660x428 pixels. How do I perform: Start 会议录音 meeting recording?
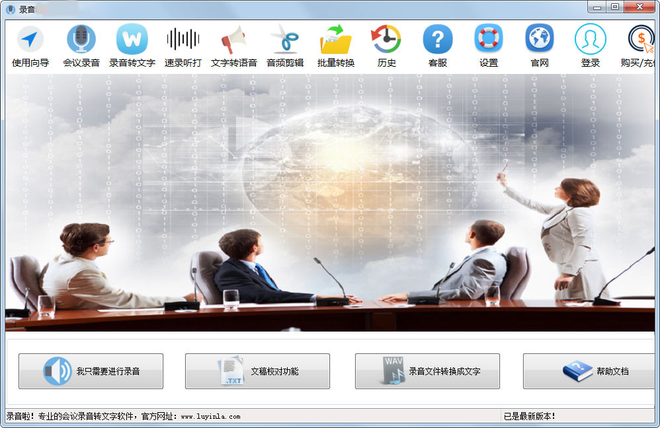[80, 44]
